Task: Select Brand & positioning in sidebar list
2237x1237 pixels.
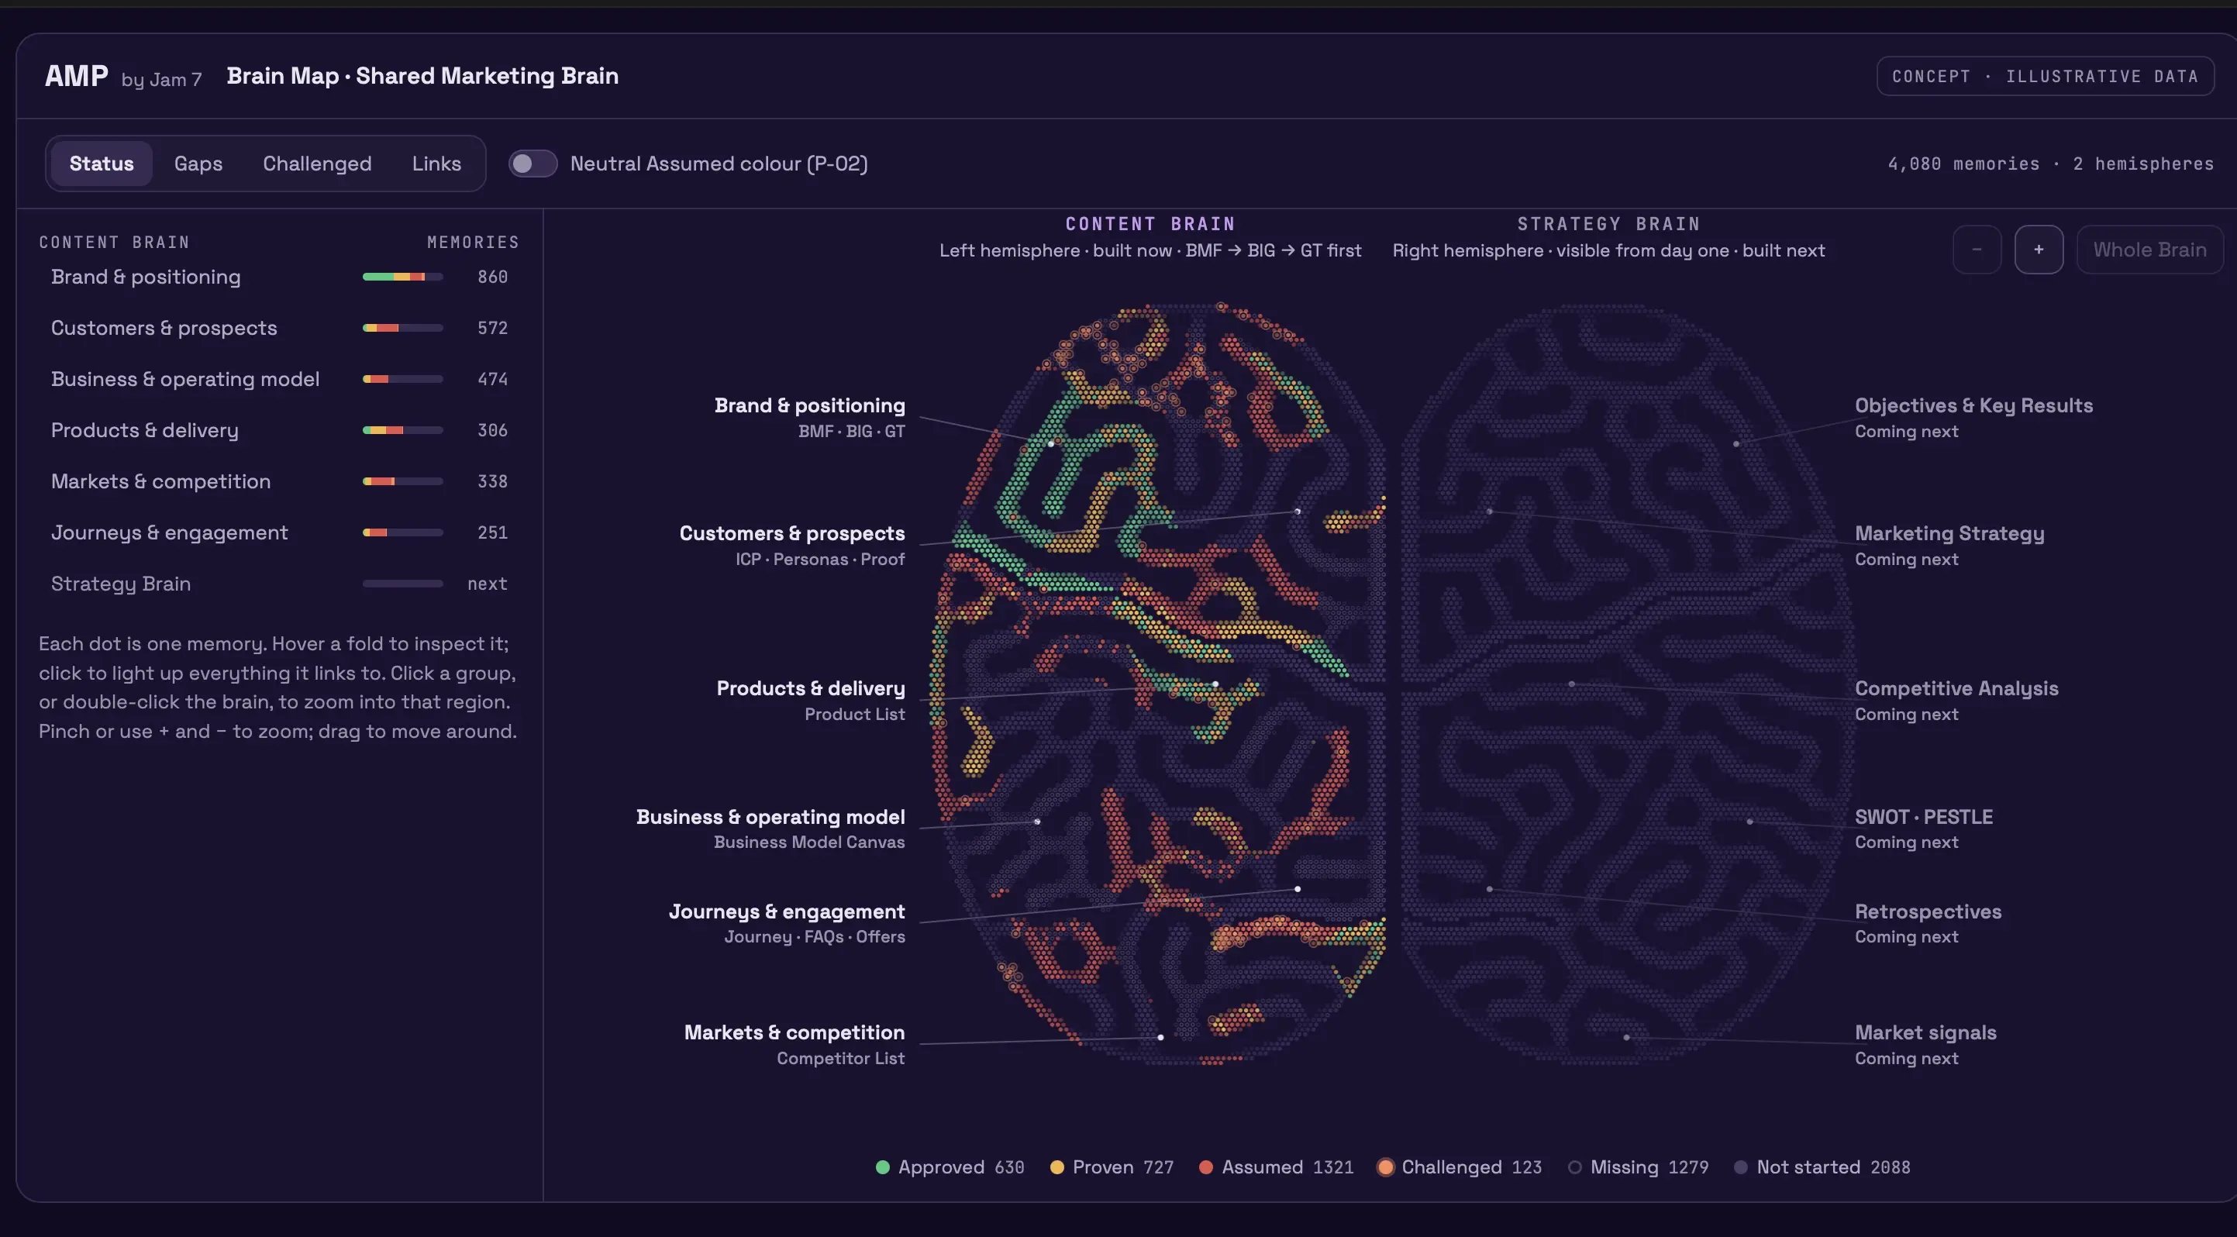Action: (x=279, y=277)
